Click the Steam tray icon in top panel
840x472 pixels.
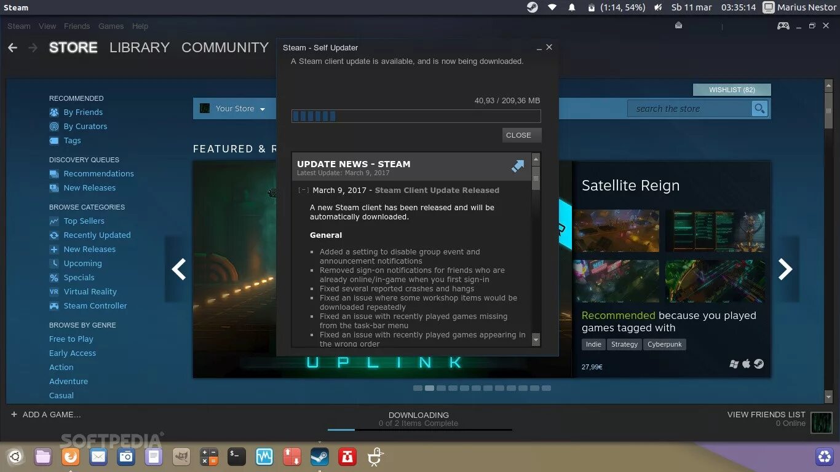pos(533,7)
